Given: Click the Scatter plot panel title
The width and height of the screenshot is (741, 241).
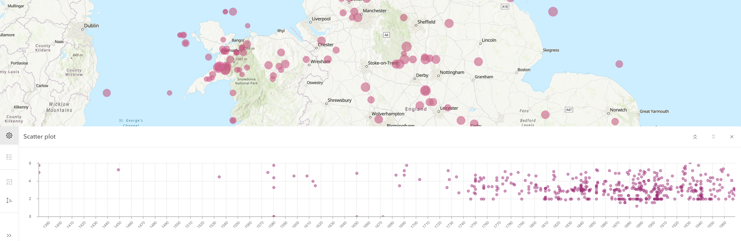Looking at the screenshot, I should (40, 137).
